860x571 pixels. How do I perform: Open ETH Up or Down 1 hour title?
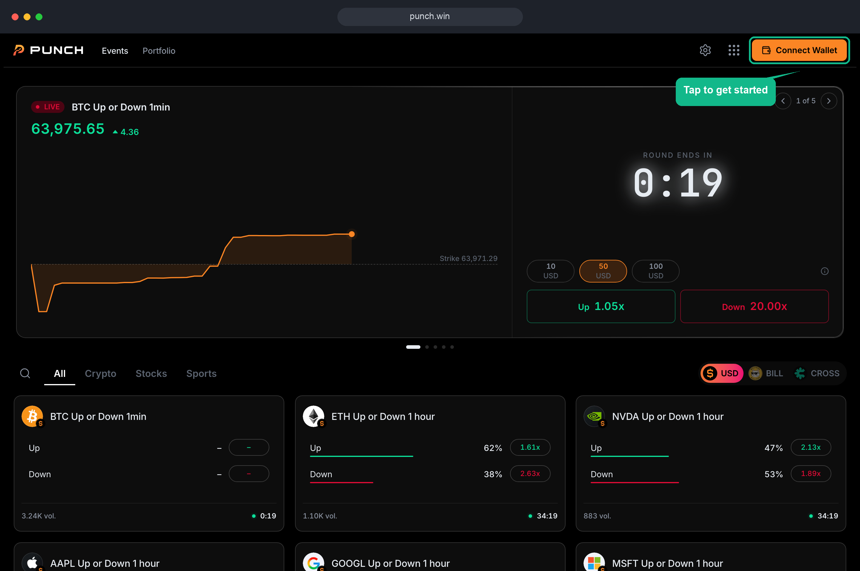383,416
